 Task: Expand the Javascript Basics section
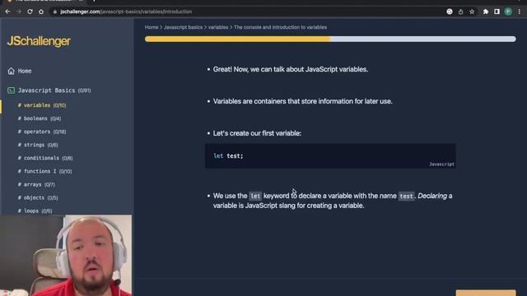point(54,90)
